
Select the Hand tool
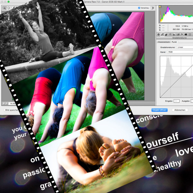[x=8, y=8]
